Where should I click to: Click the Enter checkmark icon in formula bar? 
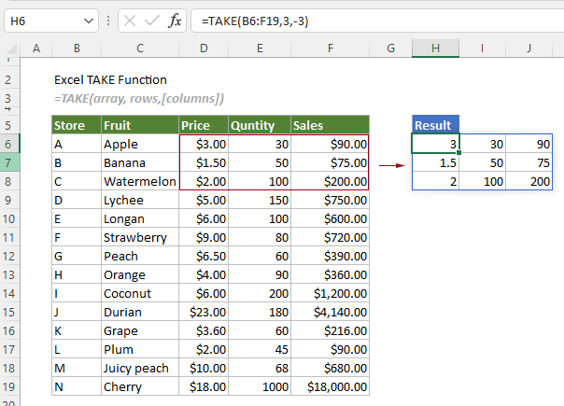pos(149,20)
